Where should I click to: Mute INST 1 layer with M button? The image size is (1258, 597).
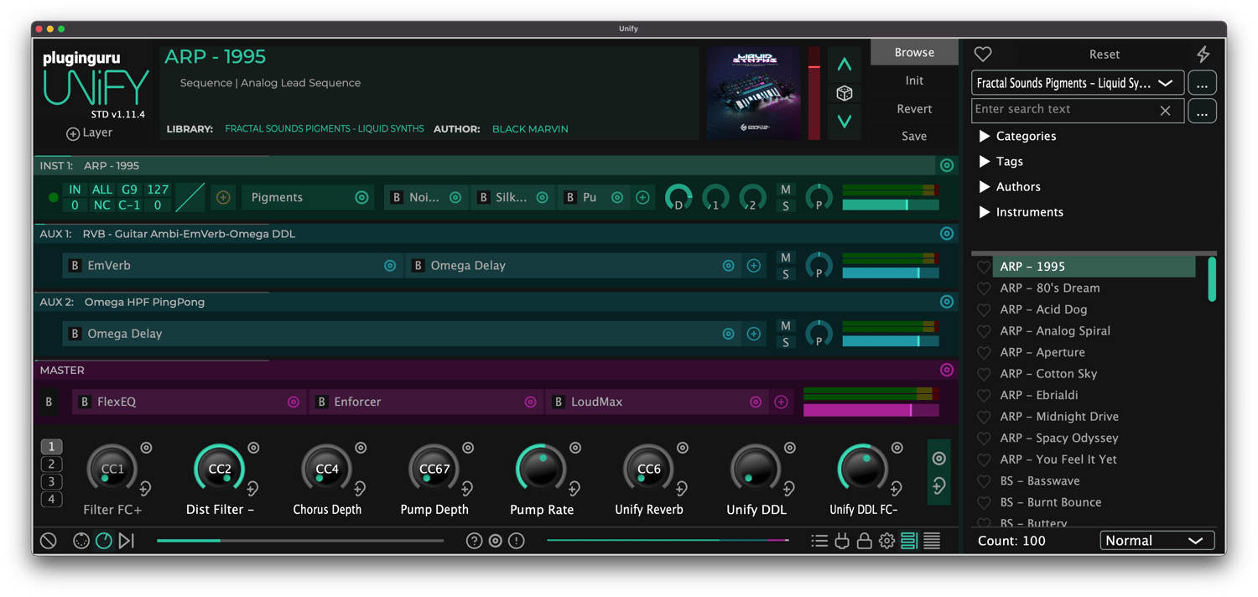785,189
